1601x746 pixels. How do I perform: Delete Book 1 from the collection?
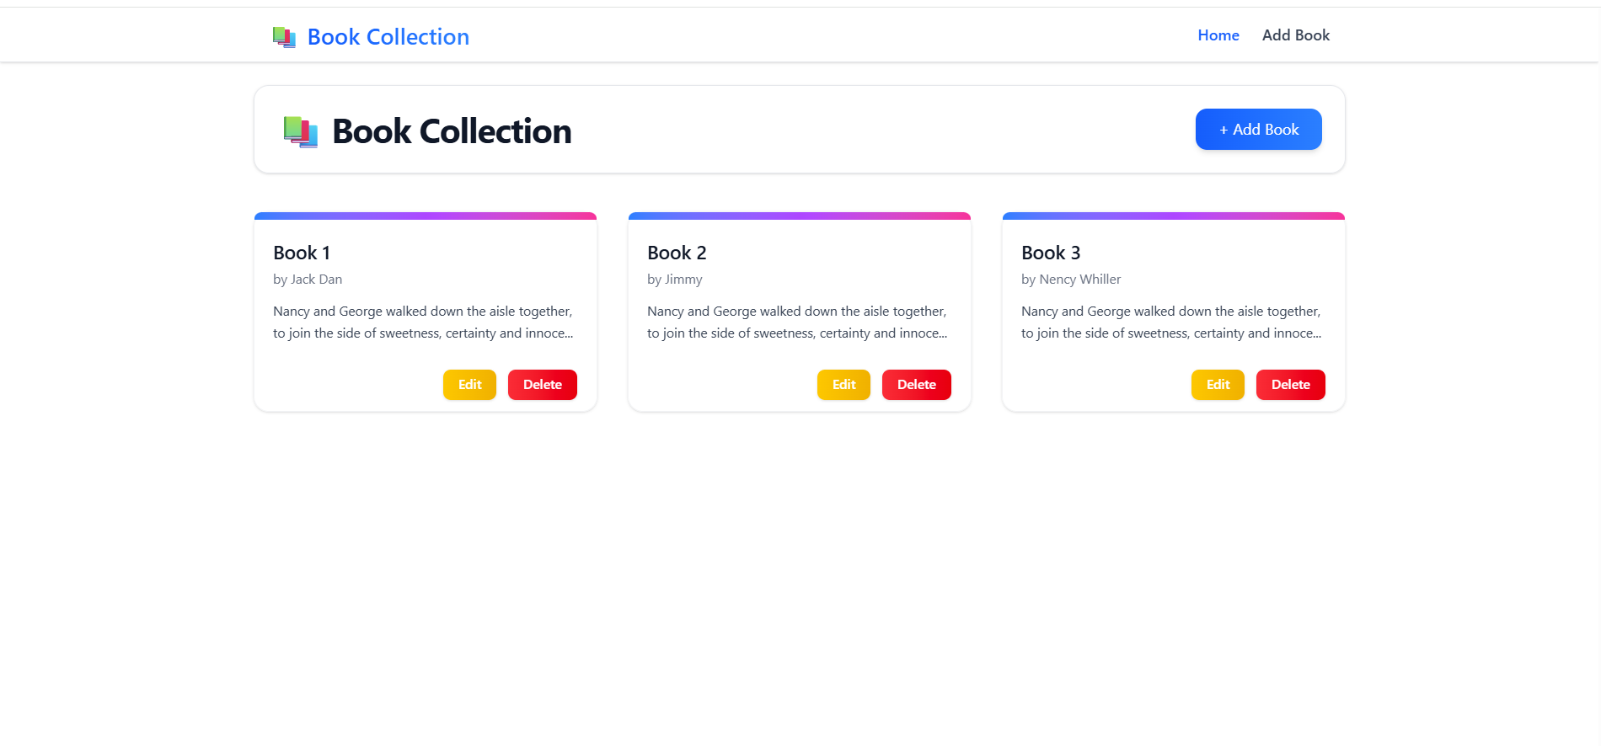[542, 384]
